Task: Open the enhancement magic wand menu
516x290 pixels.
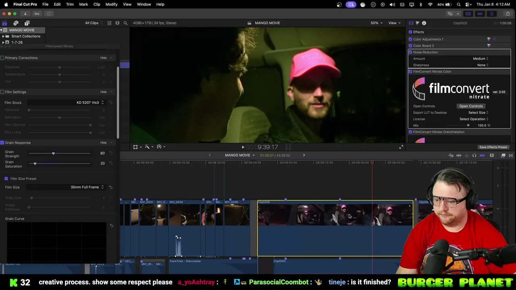Action: [x=147, y=147]
